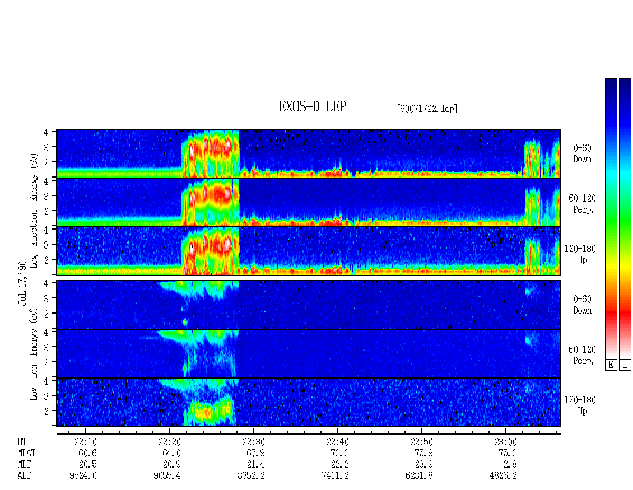Click the MLT value 20.9
633x490 pixels.
[171, 465]
